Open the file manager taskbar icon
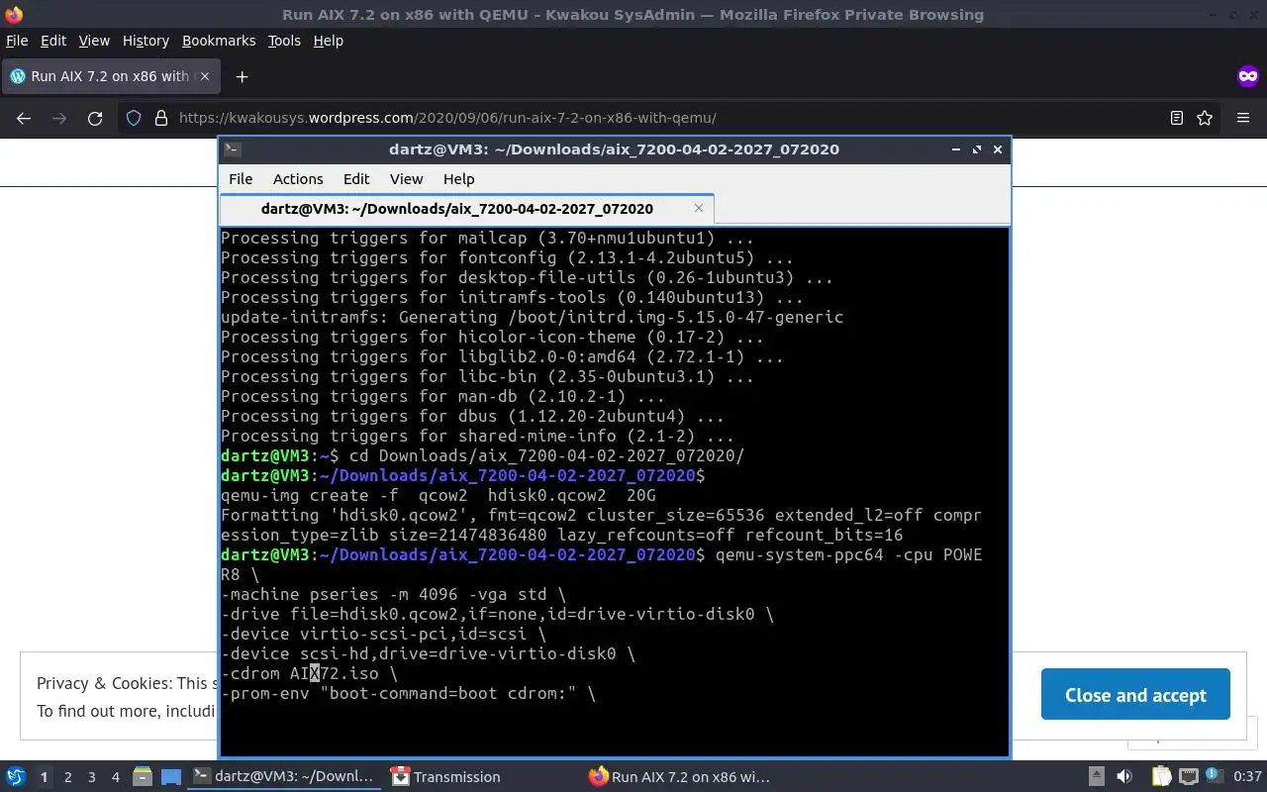Viewport: 1267px width, 792px height. pyautogui.click(x=142, y=777)
